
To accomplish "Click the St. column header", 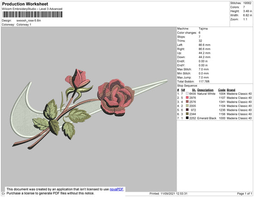I will coord(194,90).
